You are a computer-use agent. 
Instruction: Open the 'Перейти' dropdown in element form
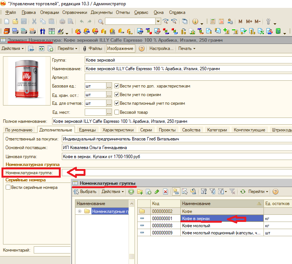coord(67,48)
